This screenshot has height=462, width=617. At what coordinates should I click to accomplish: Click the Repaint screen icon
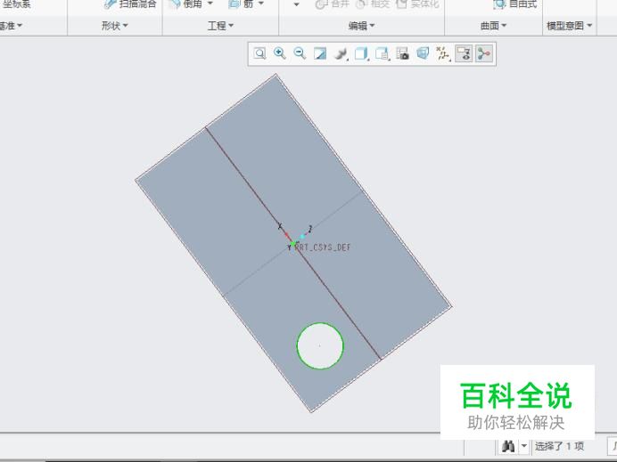coord(320,53)
